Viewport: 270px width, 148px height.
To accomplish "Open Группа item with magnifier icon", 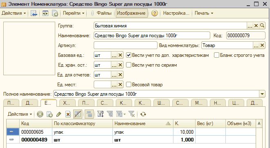I will 262,26.
